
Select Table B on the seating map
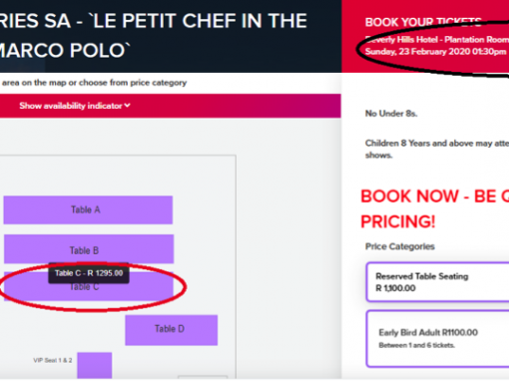89,248
